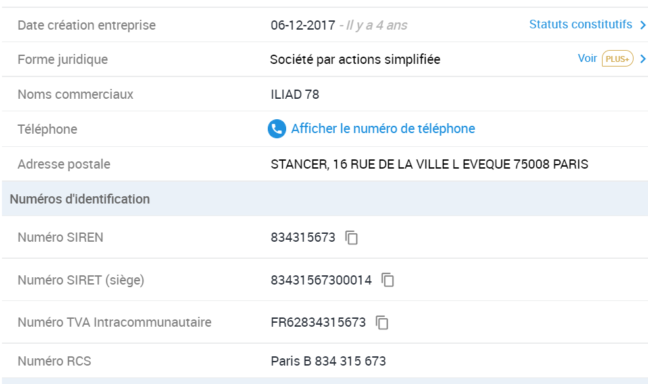Click the trade name ILIAD 78
648x384 pixels.
(x=295, y=94)
